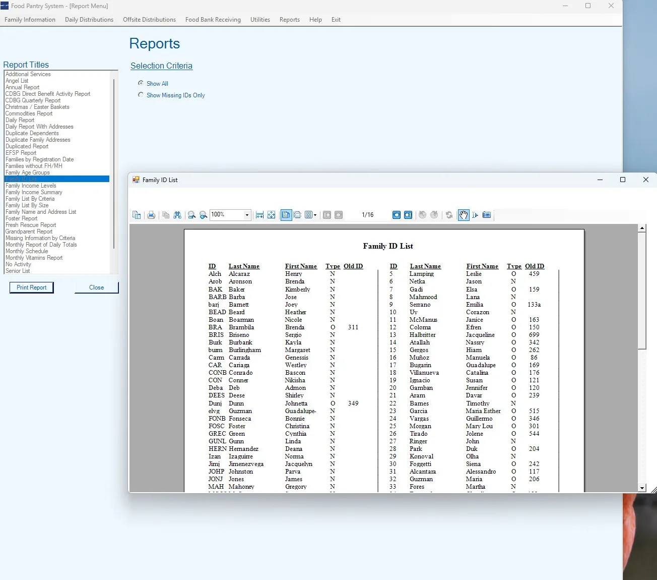Click report preview scrollbar down arrow
Image resolution: width=657 pixels, height=580 pixels.
tap(642, 488)
